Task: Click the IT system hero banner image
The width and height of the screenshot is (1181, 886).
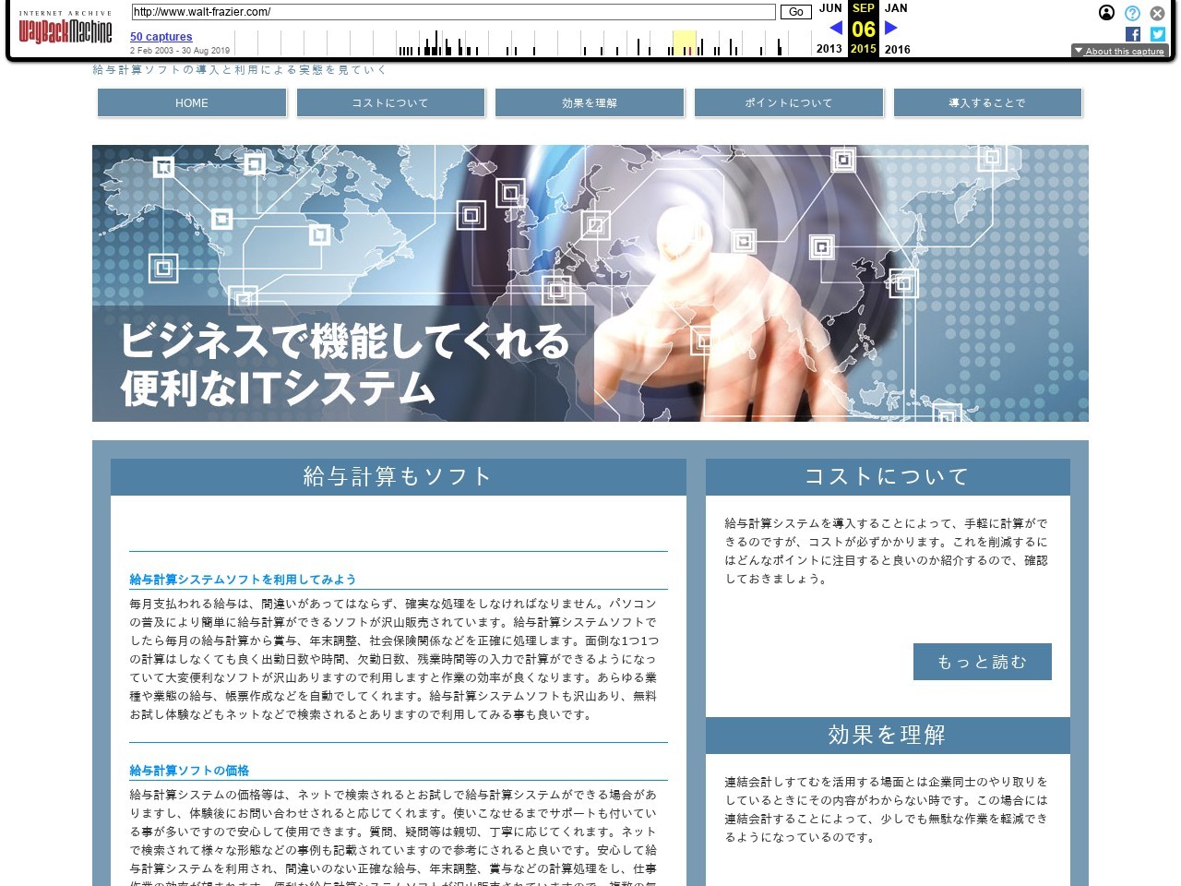Action: point(590,282)
